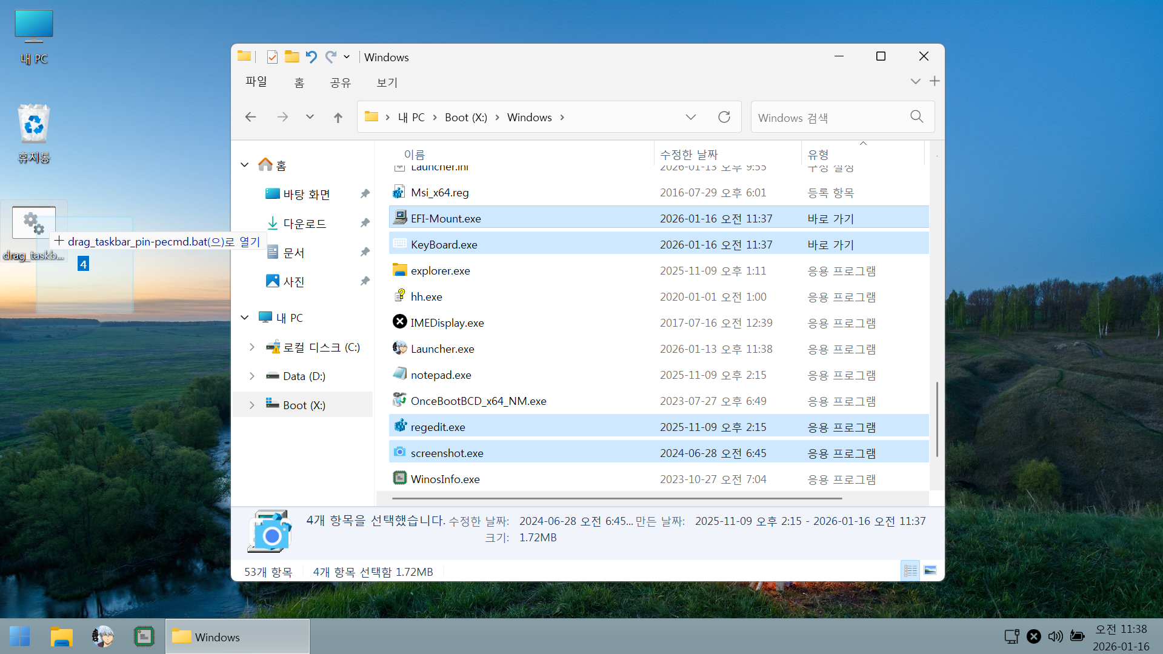Click the hh.exe help file icon

click(x=399, y=296)
